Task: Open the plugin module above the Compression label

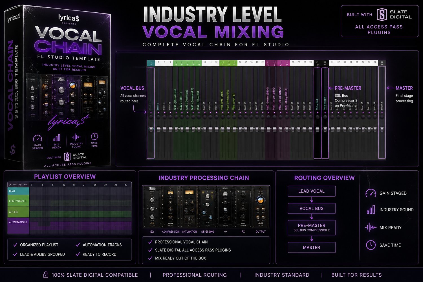Action: click(171, 207)
